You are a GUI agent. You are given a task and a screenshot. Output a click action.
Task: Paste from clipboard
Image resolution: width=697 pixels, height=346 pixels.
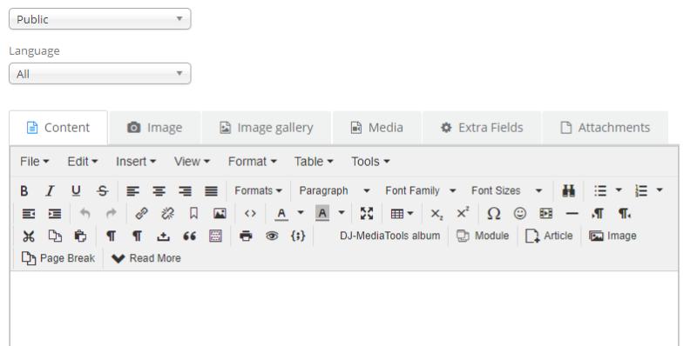pos(80,236)
